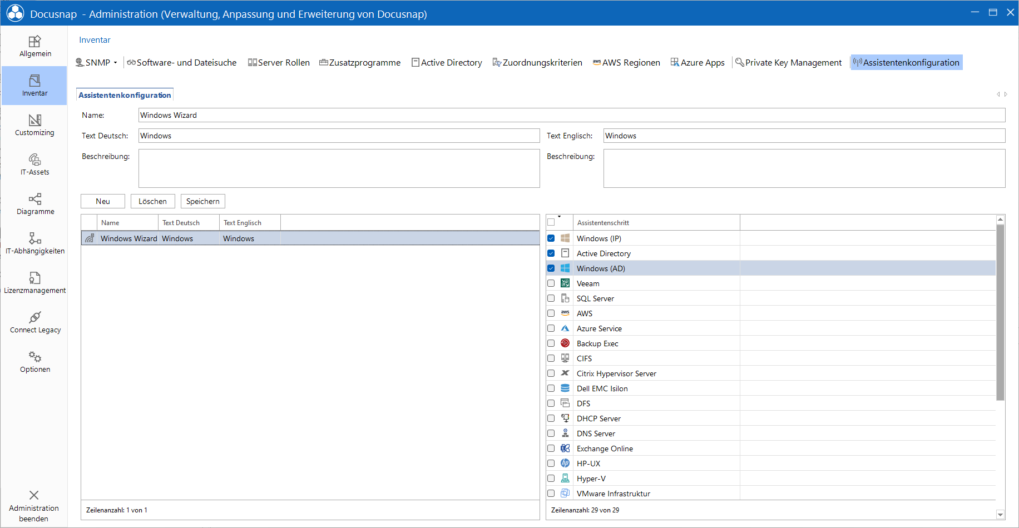
Task: Click the Citrix Hypervisor Server icon
Action: pyautogui.click(x=565, y=373)
